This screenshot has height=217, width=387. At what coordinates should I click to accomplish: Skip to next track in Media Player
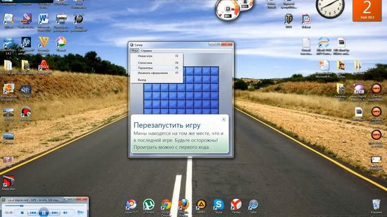tap(55, 213)
